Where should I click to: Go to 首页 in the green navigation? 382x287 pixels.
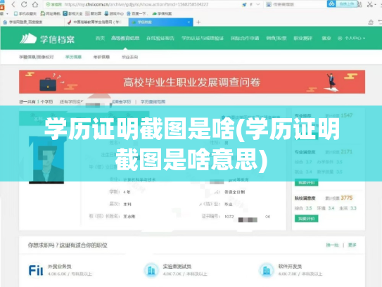100,38
